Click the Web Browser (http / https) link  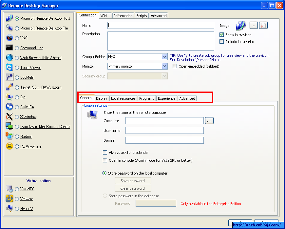[x=41, y=58]
